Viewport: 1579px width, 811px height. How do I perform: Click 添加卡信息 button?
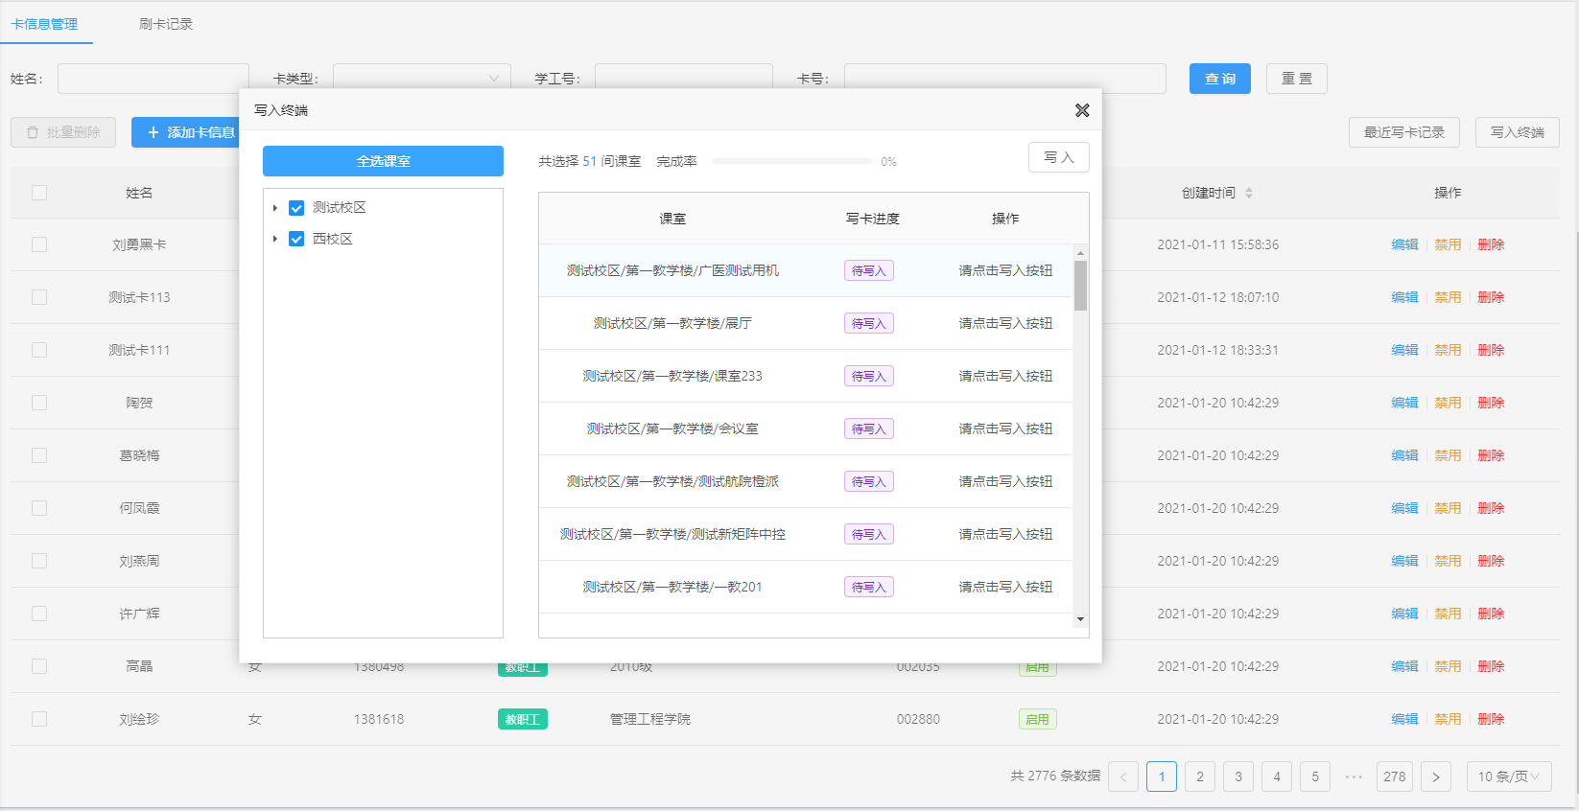click(x=191, y=132)
